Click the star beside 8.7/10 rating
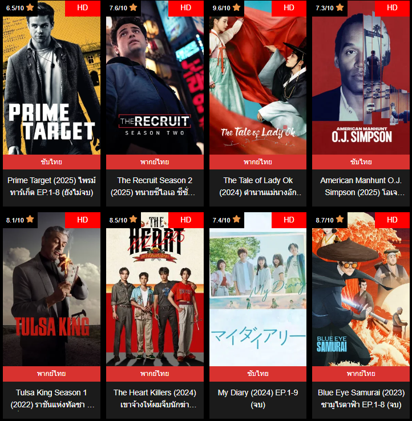Image resolution: width=412 pixels, height=421 pixels. coord(340,219)
